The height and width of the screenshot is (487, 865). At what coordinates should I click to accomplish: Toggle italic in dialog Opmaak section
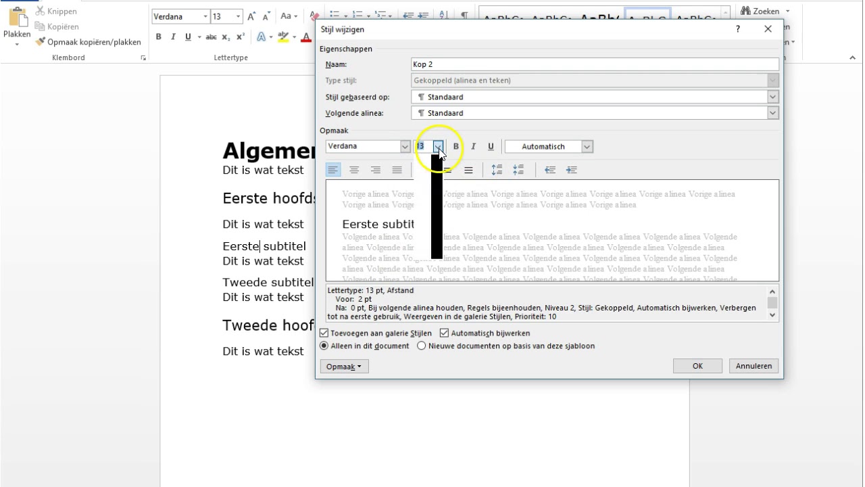(473, 146)
